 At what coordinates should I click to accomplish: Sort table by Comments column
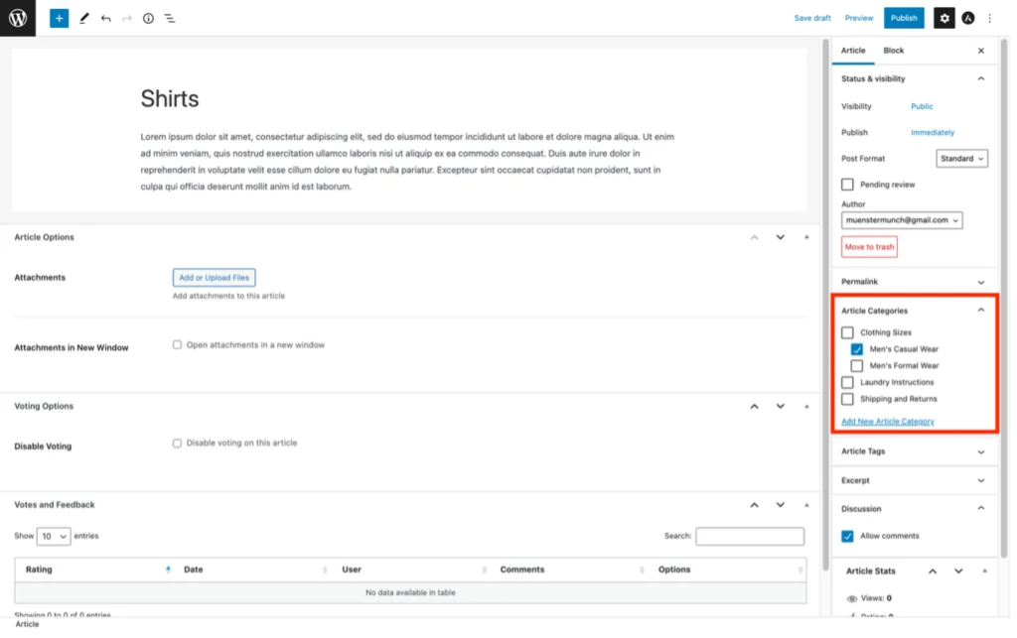click(642, 570)
